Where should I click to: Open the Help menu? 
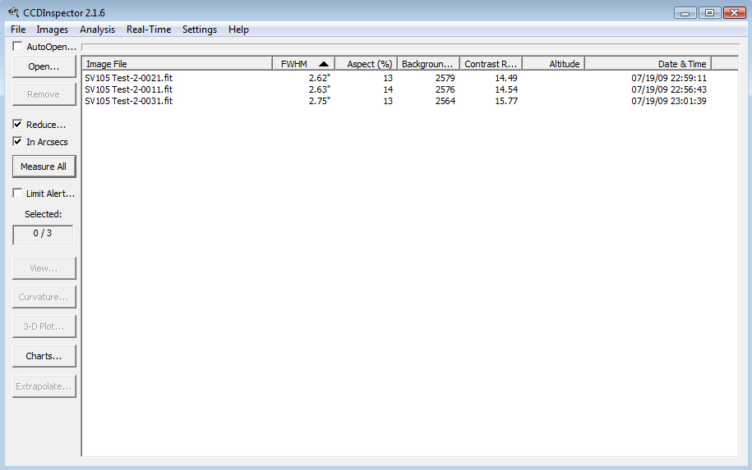pos(238,30)
